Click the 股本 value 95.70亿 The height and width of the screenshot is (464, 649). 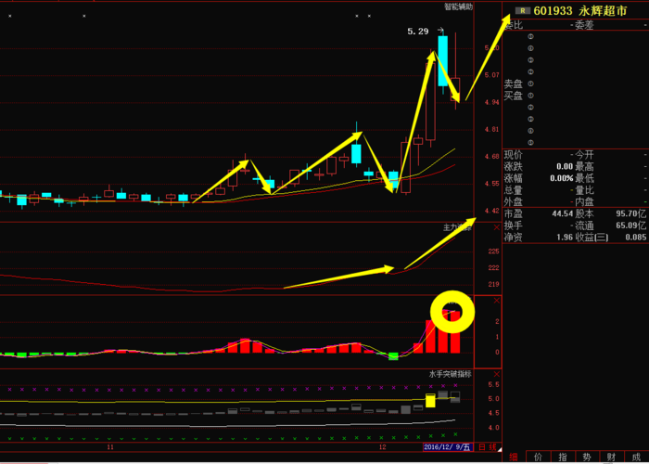[632, 213]
